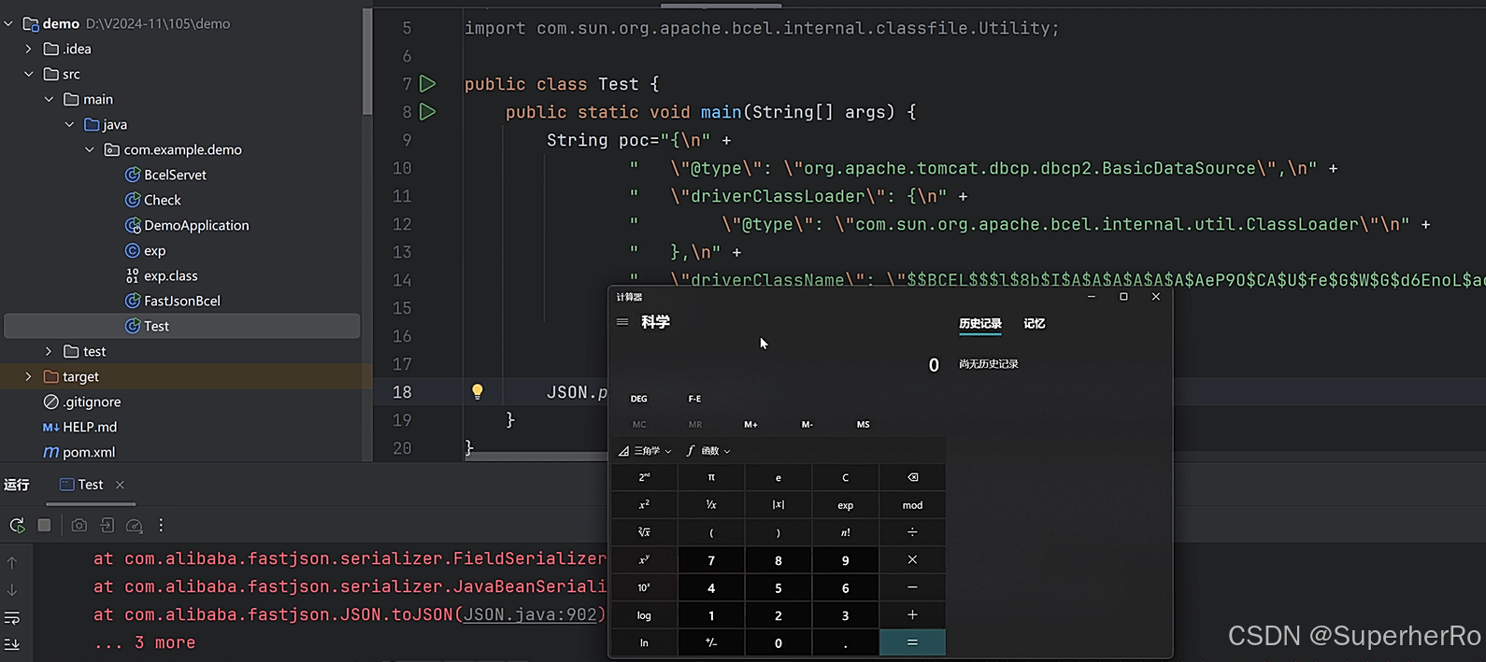The image size is (1486, 662).
Task: Expand the .idea folder
Action: point(28,49)
